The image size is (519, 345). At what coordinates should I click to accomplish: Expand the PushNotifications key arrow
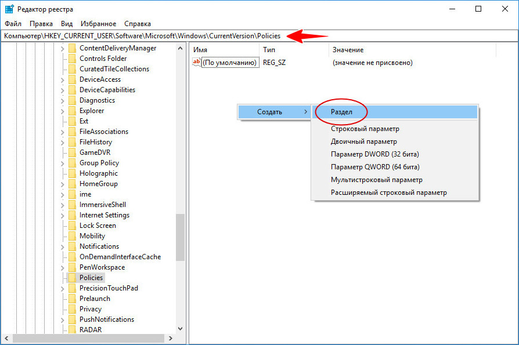(63, 319)
